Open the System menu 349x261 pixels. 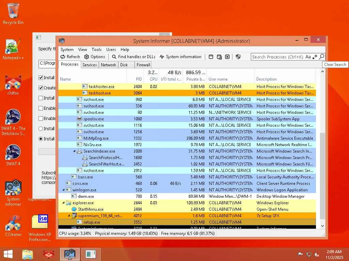[67, 50]
